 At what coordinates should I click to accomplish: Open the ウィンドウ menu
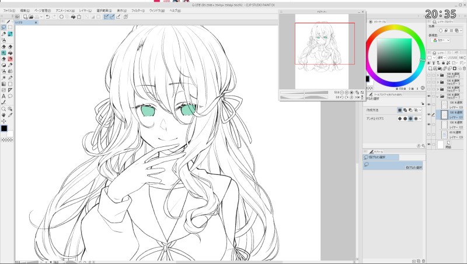[157, 10]
